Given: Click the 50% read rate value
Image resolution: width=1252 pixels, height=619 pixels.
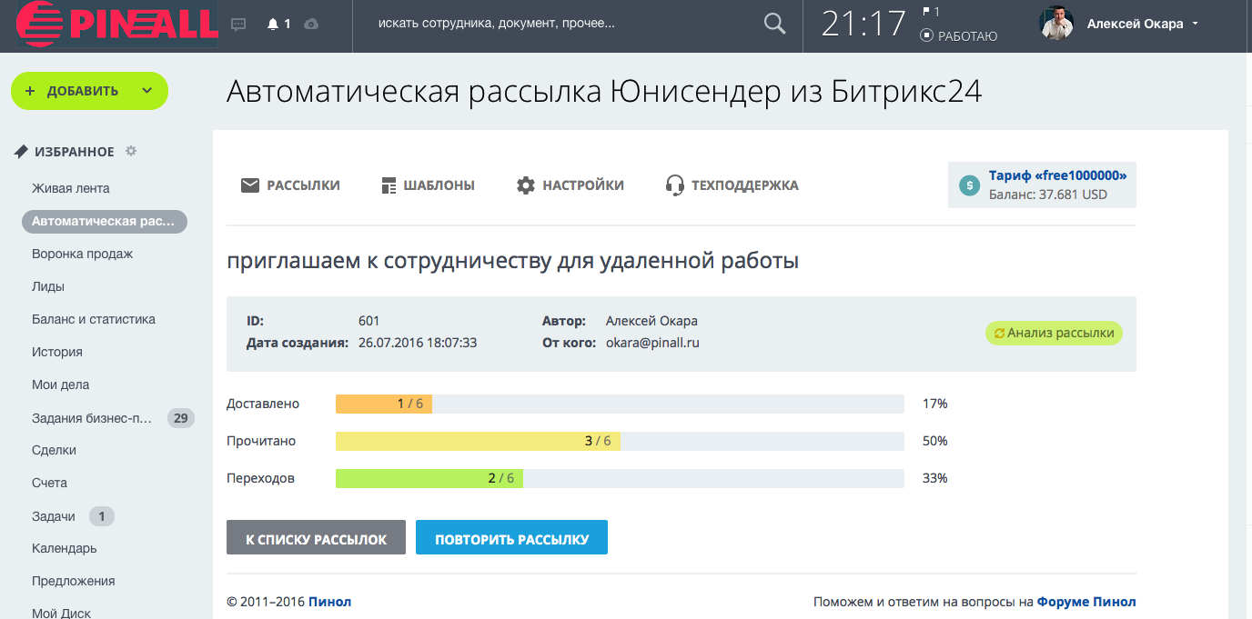Looking at the screenshot, I should click(x=935, y=441).
